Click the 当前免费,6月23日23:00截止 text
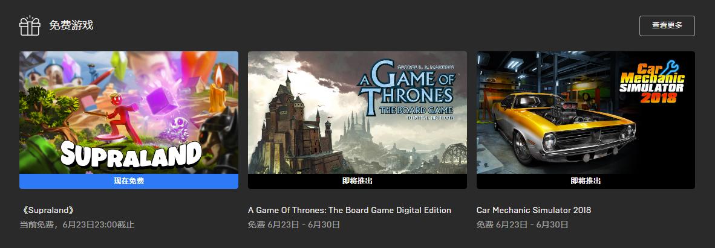The image size is (715, 248). 77,225
